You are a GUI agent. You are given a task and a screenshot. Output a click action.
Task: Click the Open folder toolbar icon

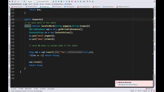click(x=10, y=2)
